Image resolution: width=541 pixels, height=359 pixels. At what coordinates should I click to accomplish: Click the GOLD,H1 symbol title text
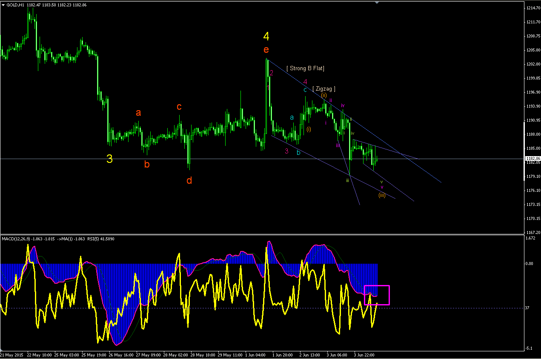click(x=16, y=5)
